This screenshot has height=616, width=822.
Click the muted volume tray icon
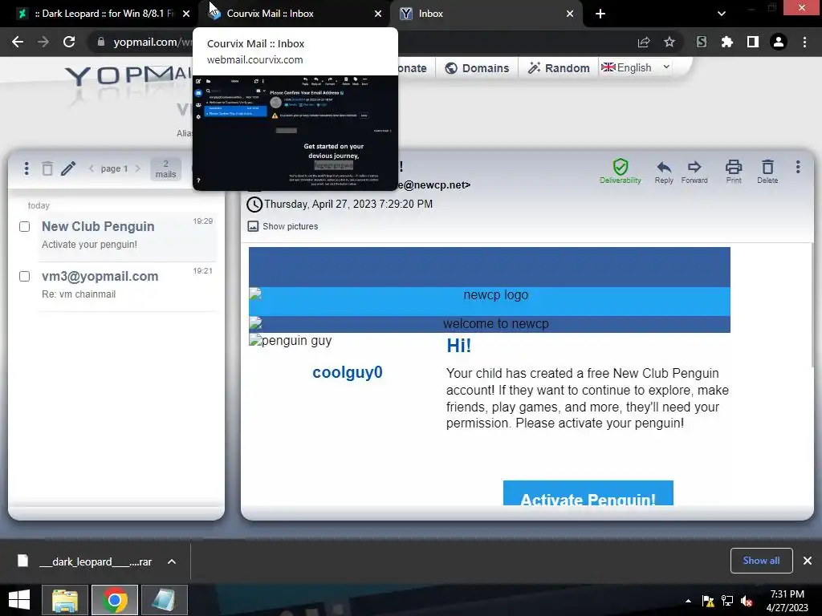pos(747,601)
